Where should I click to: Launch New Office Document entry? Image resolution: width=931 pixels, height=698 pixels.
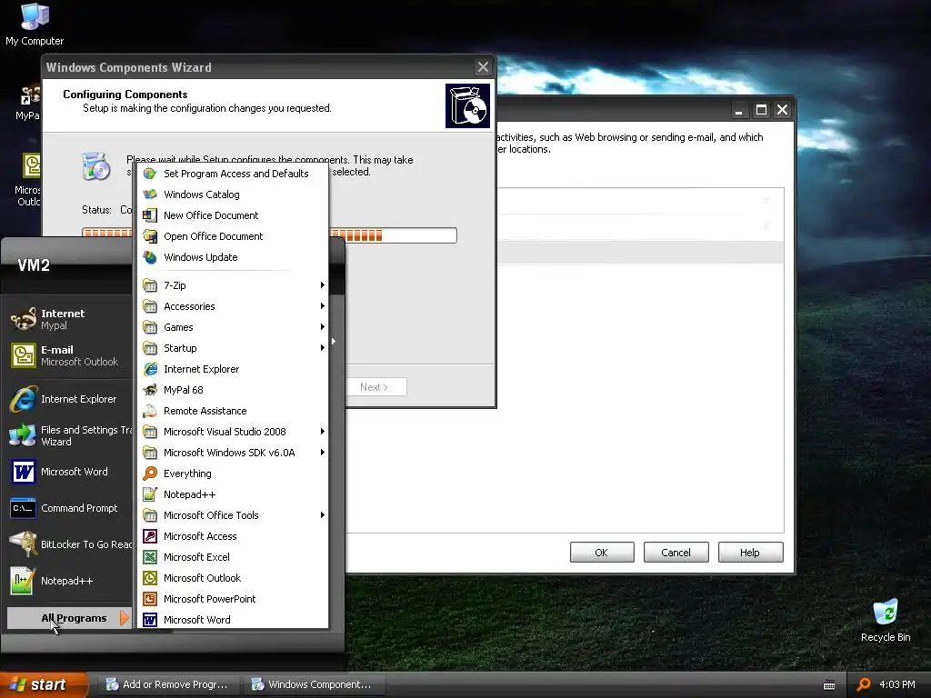tap(233, 214)
